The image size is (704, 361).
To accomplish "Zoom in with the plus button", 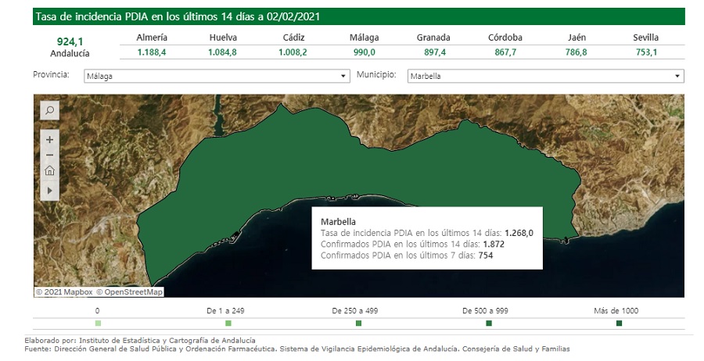I will [x=49, y=139].
